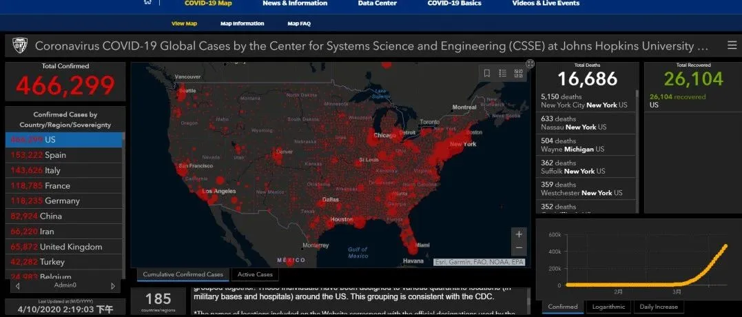The height and width of the screenshot is (317, 742).
Task: Click the Total Deaths 16,686 figure
Action: 587,79
